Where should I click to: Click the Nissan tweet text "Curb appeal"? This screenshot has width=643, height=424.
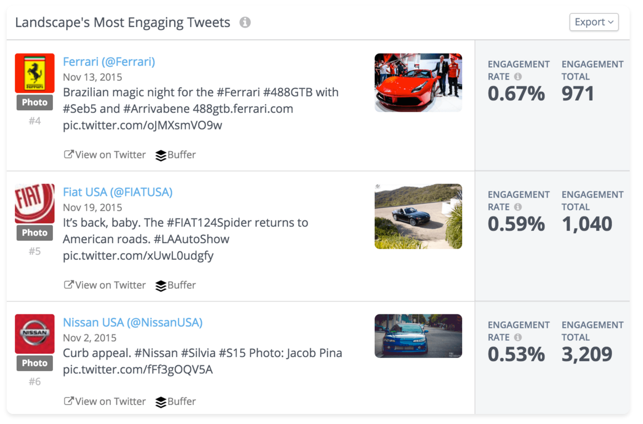(202, 361)
